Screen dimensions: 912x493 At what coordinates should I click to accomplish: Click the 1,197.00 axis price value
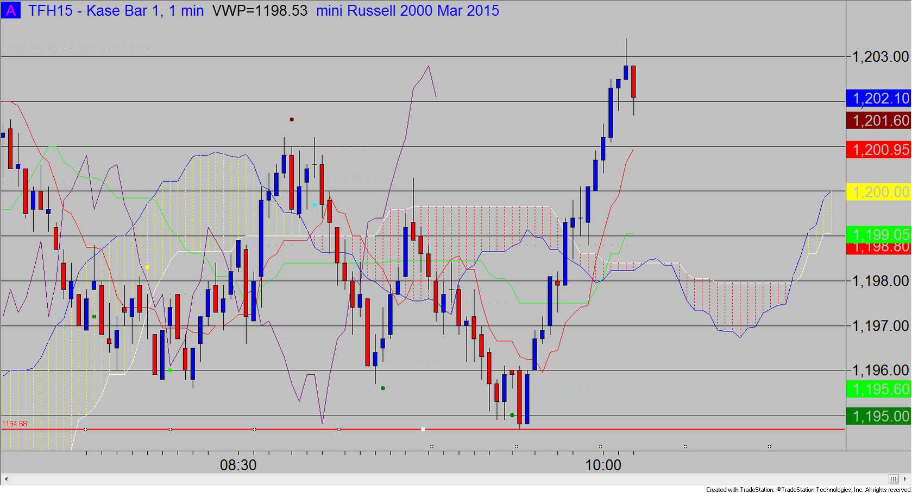pos(880,326)
